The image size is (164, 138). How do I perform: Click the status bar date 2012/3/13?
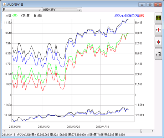click(x=9, y=135)
